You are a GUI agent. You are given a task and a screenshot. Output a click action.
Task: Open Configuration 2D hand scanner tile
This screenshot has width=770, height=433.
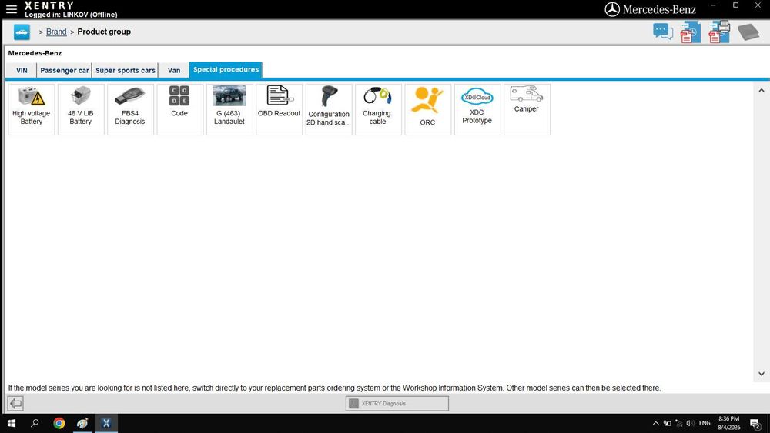tap(329, 109)
